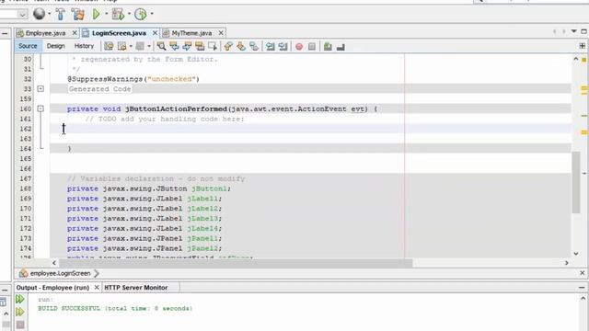Open dropdown arrow next to Profile icon
Screen dimensions: 589x331
(152, 14)
